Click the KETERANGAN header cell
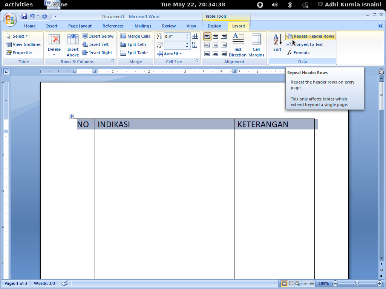This screenshot has width=386, height=289. click(274, 124)
